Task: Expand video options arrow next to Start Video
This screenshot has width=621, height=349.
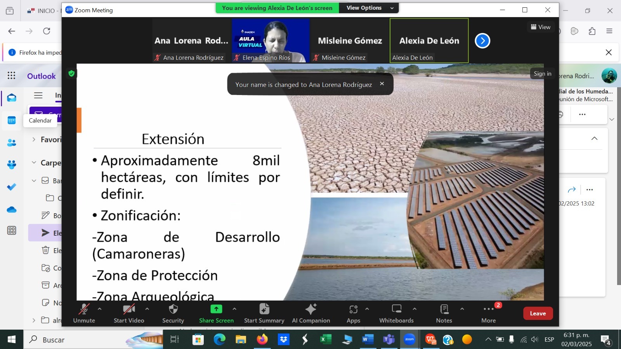Action: point(147,309)
